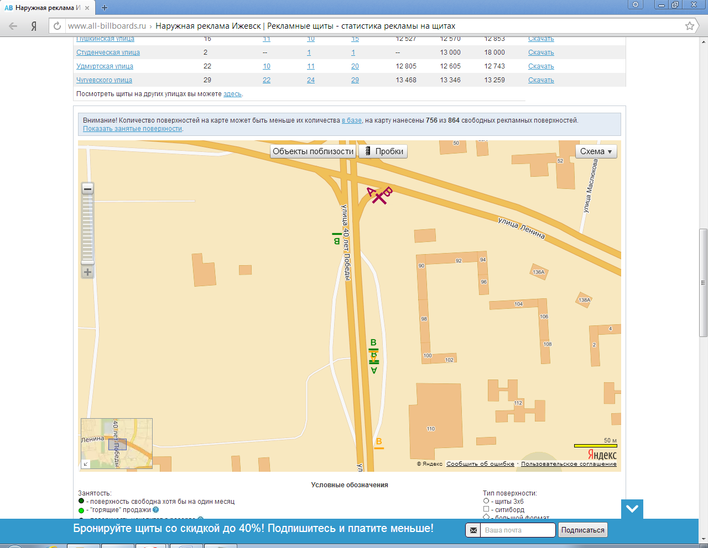Screen dimensions: 708x548
Task: Open the Чугуевского улица link
Action: coord(104,80)
